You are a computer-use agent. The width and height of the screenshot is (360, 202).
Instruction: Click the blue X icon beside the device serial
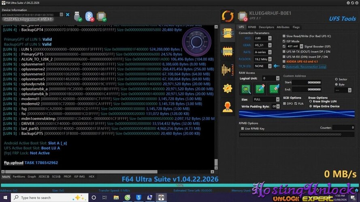coord(68,15)
